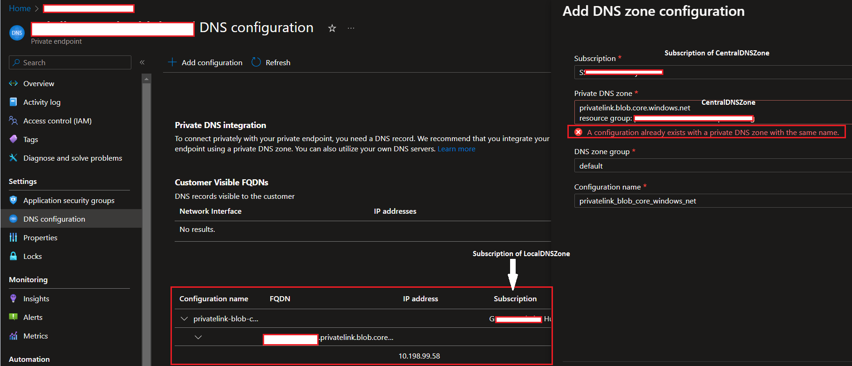Click the FQDN column header
This screenshot has width=852, height=366.
tap(280, 299)
